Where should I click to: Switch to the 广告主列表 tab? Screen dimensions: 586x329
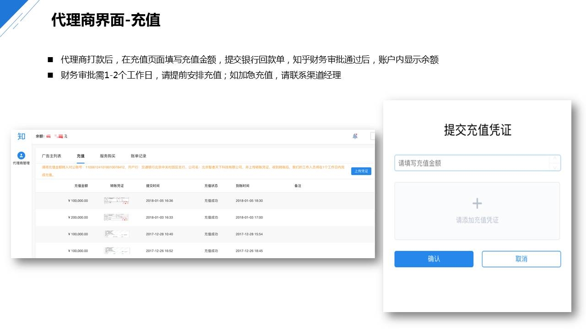pyautogui.click(x=51, y=156)
